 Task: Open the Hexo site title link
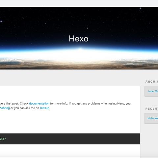coord(79,39)
